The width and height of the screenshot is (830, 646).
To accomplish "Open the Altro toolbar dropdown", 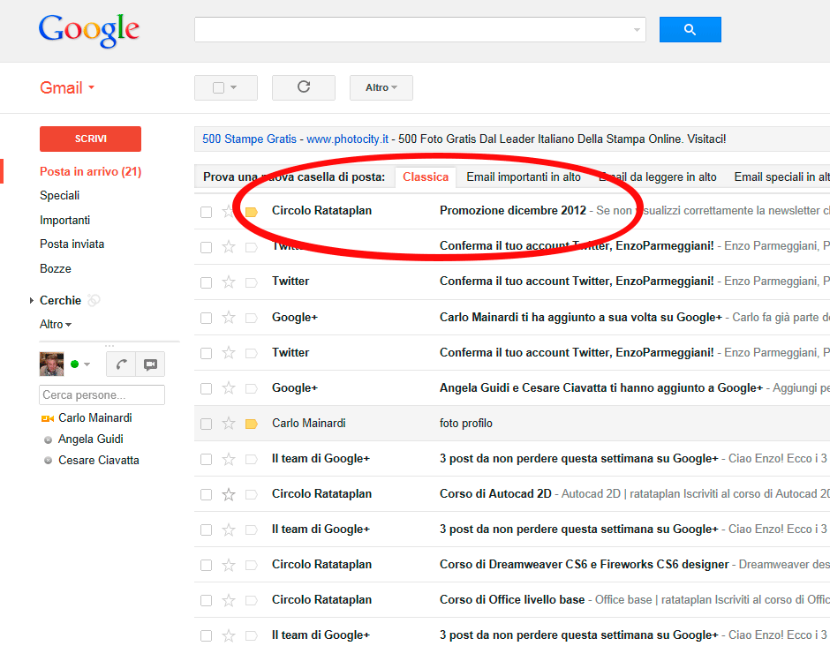I will pyautogui.click(x=381, y=87).
